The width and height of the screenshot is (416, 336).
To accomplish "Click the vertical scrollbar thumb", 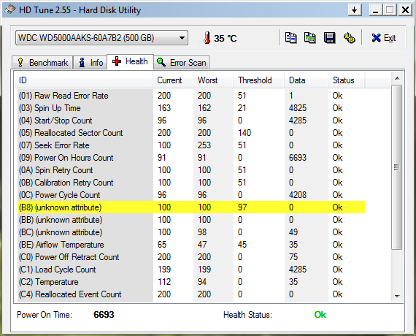I will [x=397, y=167].
